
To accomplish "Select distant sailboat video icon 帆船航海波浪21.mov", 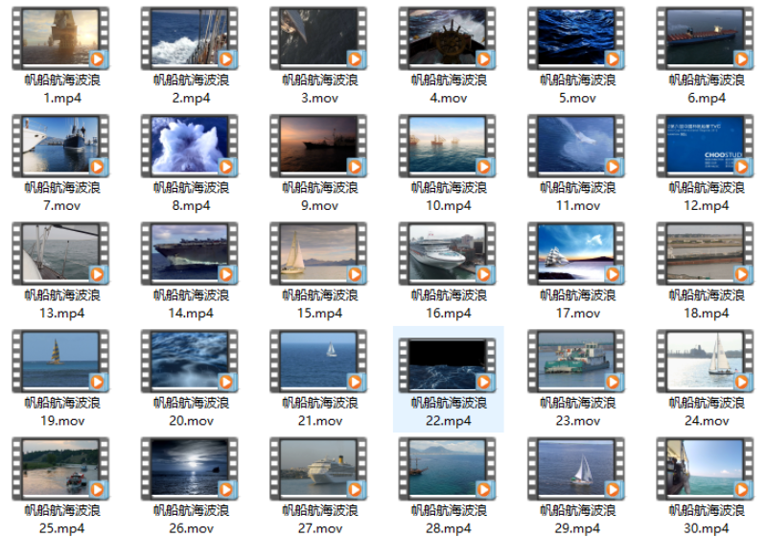I will pyautogui.click(x=318, y=361).
